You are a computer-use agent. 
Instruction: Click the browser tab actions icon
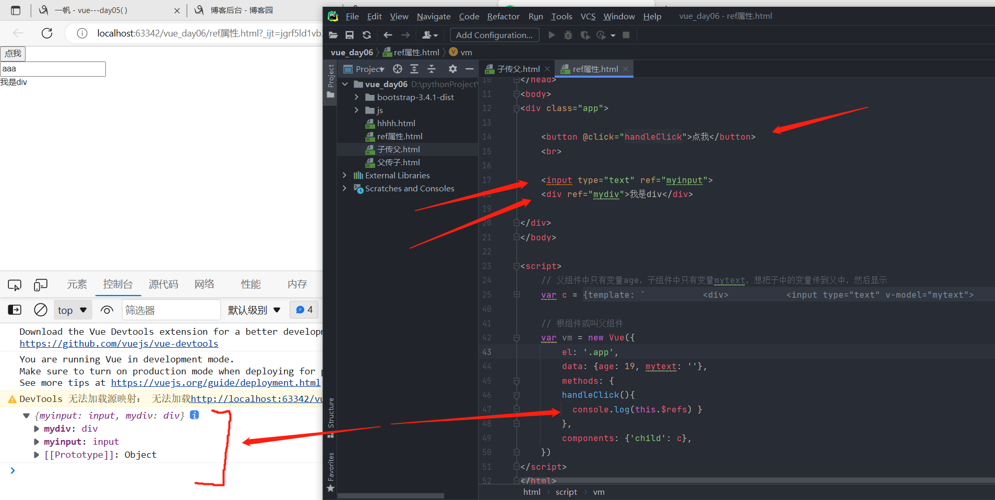click(x=16, y=10)
